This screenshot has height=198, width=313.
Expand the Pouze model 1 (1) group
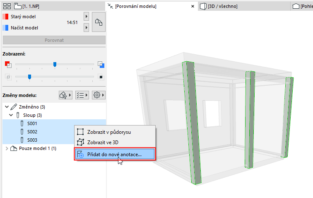coord(7,148)
